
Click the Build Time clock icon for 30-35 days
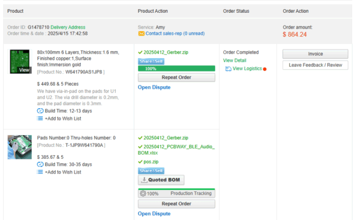point(40,164)
